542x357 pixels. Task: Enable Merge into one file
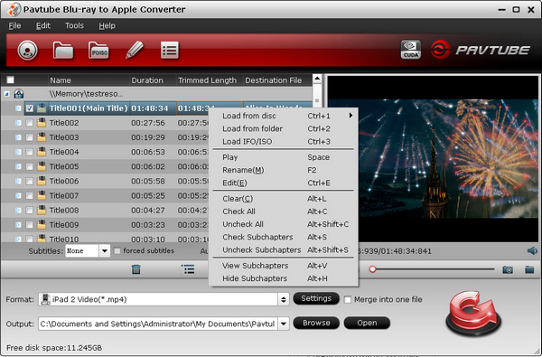(348, 299)
